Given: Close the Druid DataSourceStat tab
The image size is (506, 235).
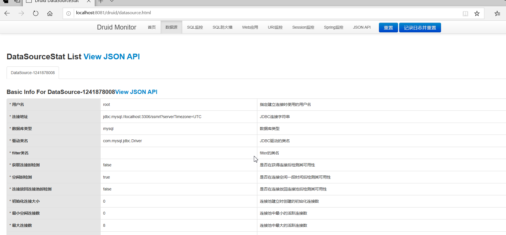Looking at the screenshot, I should pos(89,1).
